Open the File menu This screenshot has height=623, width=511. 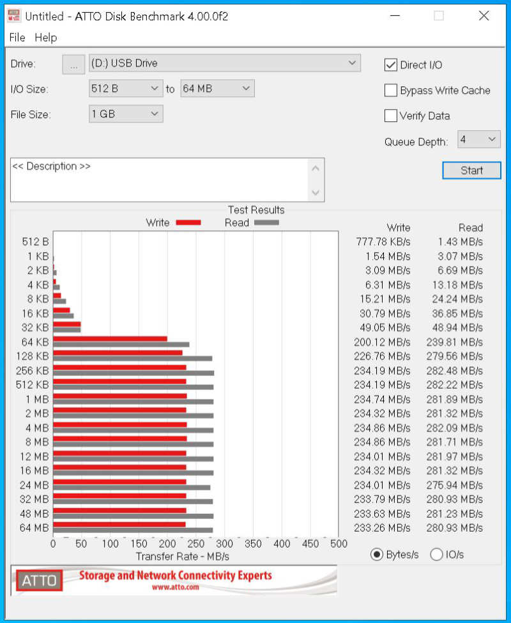(x=17, y=38)
